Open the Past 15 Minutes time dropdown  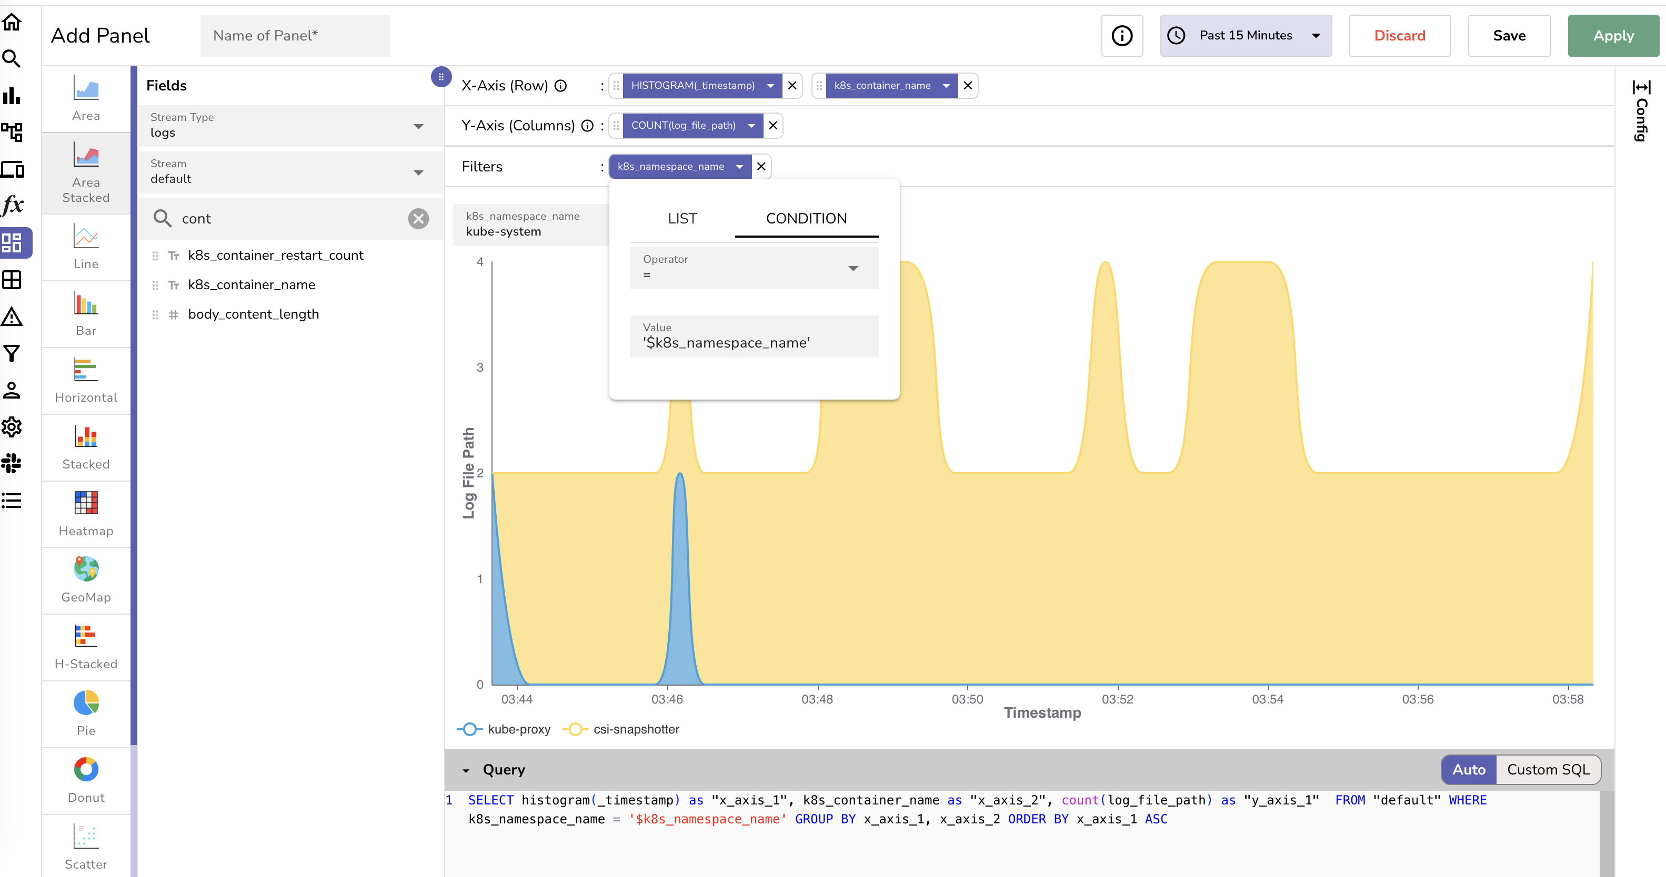click(x=1246, y=36)
